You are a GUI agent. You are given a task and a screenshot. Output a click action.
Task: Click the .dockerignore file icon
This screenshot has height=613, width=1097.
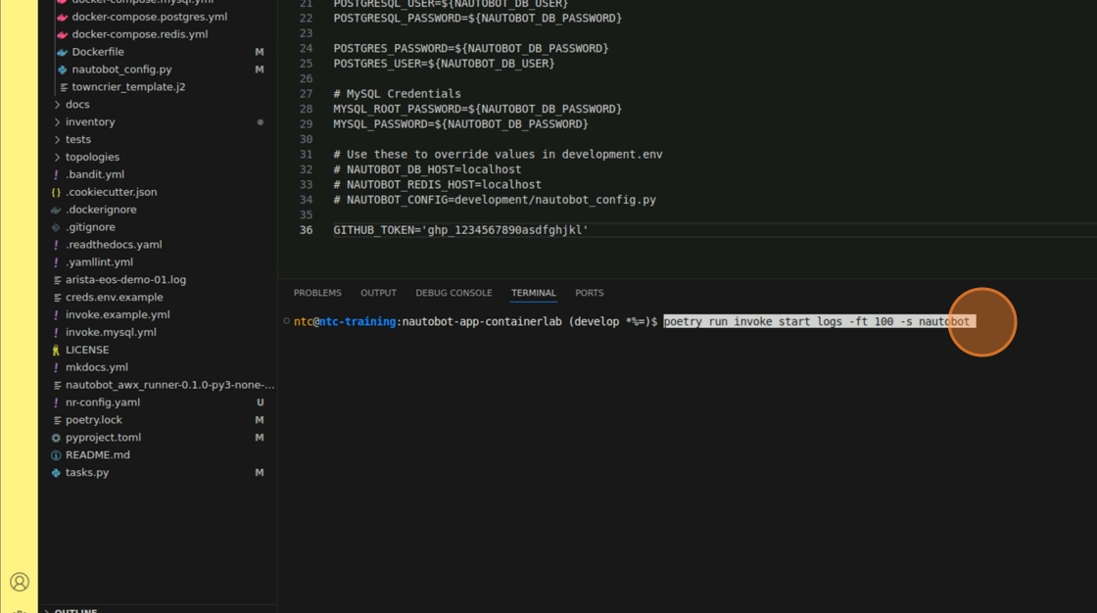(56, 210)
